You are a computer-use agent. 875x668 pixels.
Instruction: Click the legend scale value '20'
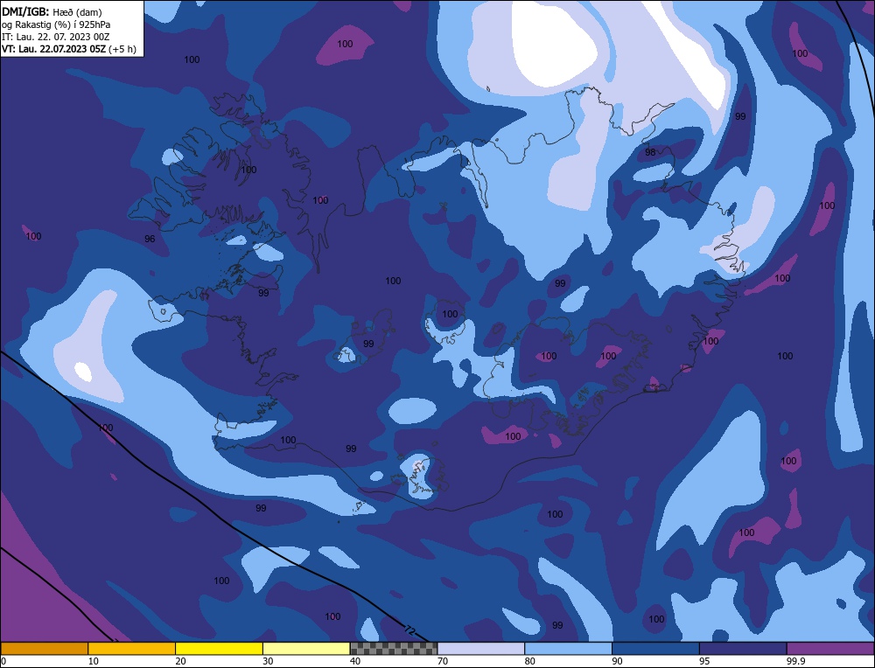click(181, 661)
